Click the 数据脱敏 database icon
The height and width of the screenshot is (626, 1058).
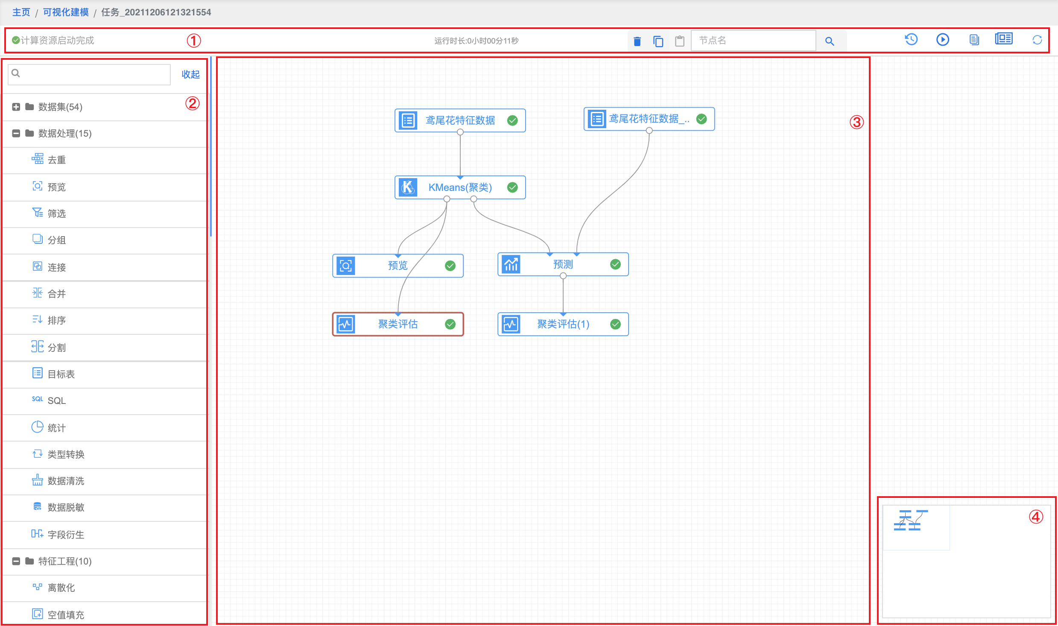[38, 506]
